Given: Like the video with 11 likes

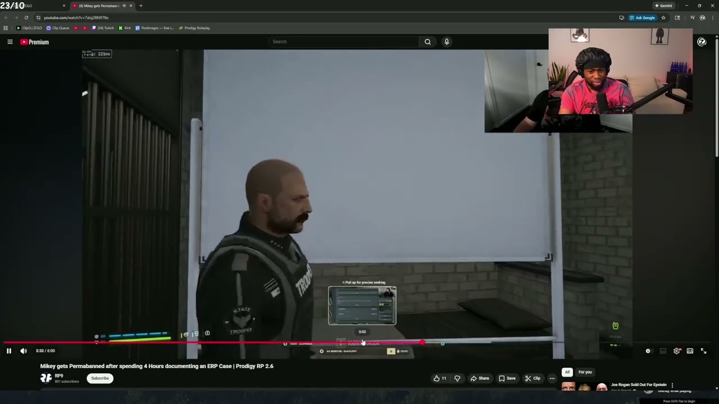Looking at the screenshot, I should coord(440,378).
